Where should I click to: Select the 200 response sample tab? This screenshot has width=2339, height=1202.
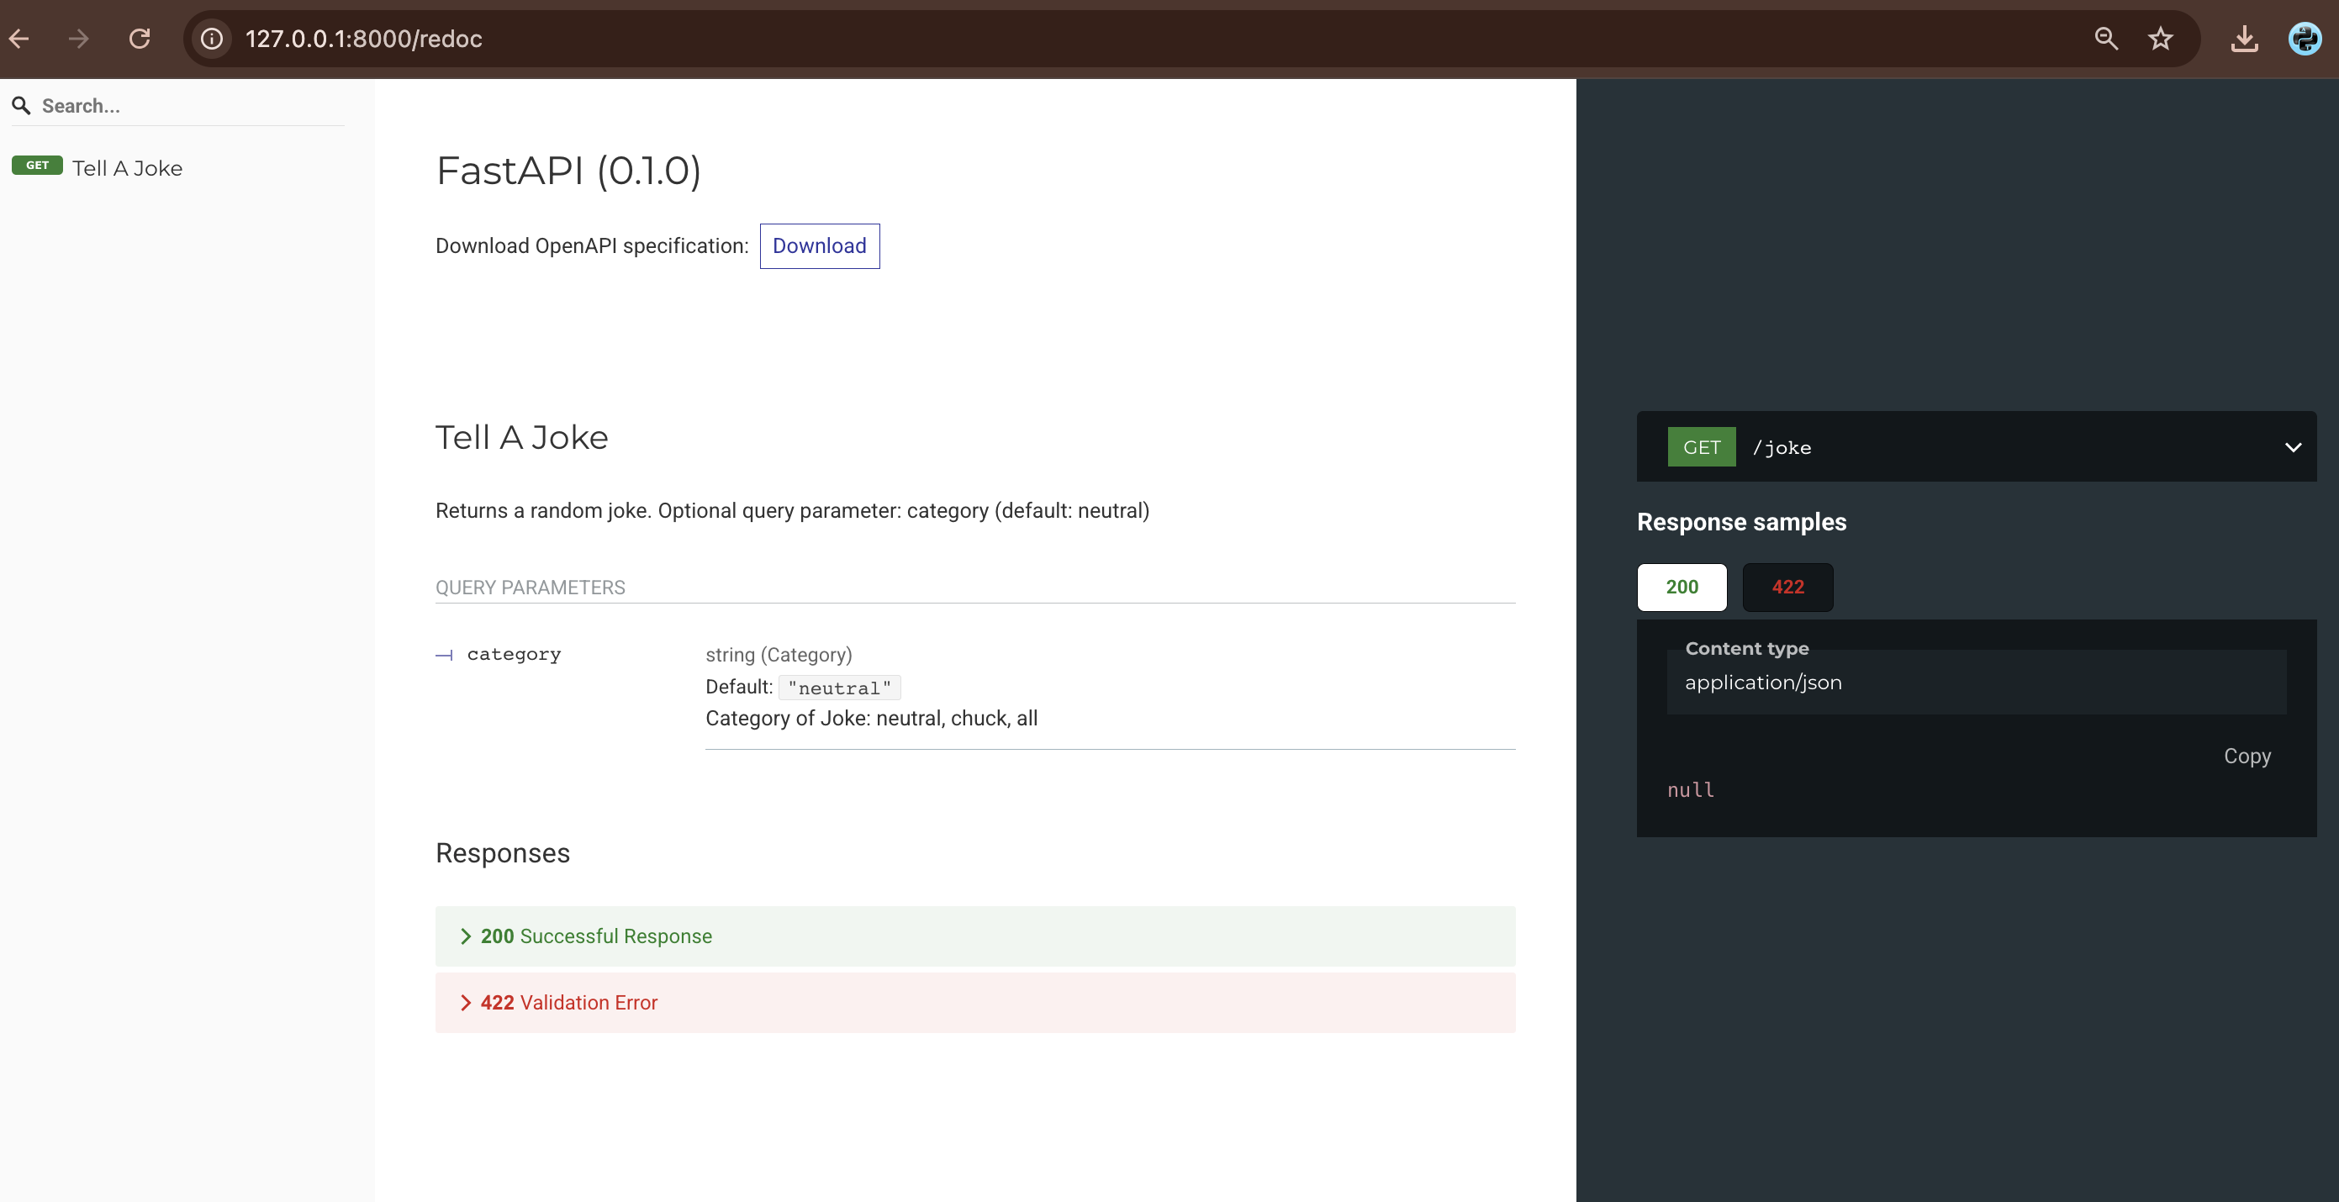coord(1682,588)
